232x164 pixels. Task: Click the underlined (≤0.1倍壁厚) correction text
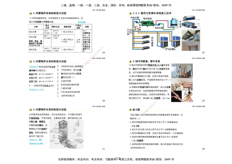coord(137,141)
